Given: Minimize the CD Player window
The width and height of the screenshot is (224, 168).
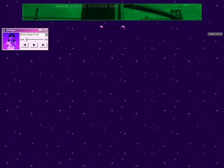Looking at the screenshot, I should click(x=40, y=30).
